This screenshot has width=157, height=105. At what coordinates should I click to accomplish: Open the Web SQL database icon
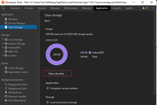(x=6, y=51)
